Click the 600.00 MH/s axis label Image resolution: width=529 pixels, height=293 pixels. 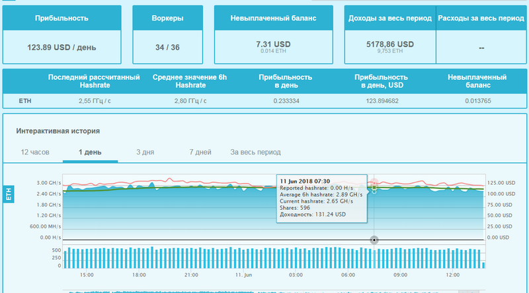click(x=46, y=226)
